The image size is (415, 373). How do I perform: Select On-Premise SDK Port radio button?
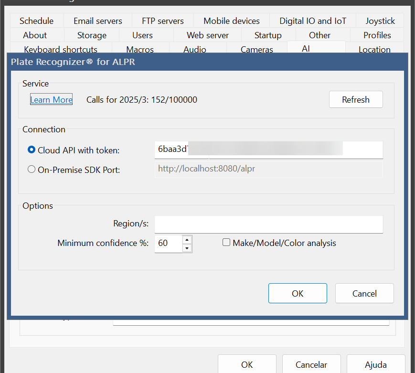(x=32, y=169)
